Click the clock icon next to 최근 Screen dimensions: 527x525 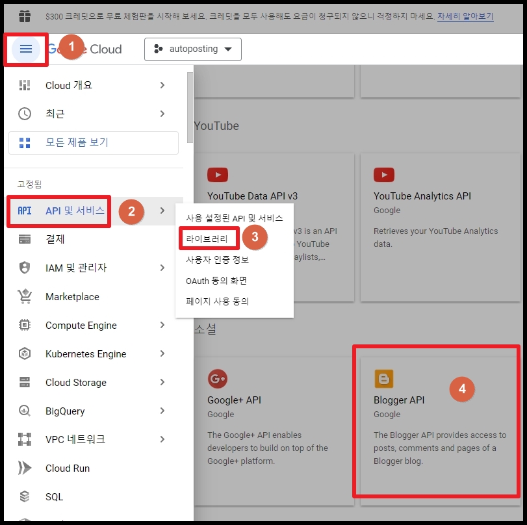25,114
